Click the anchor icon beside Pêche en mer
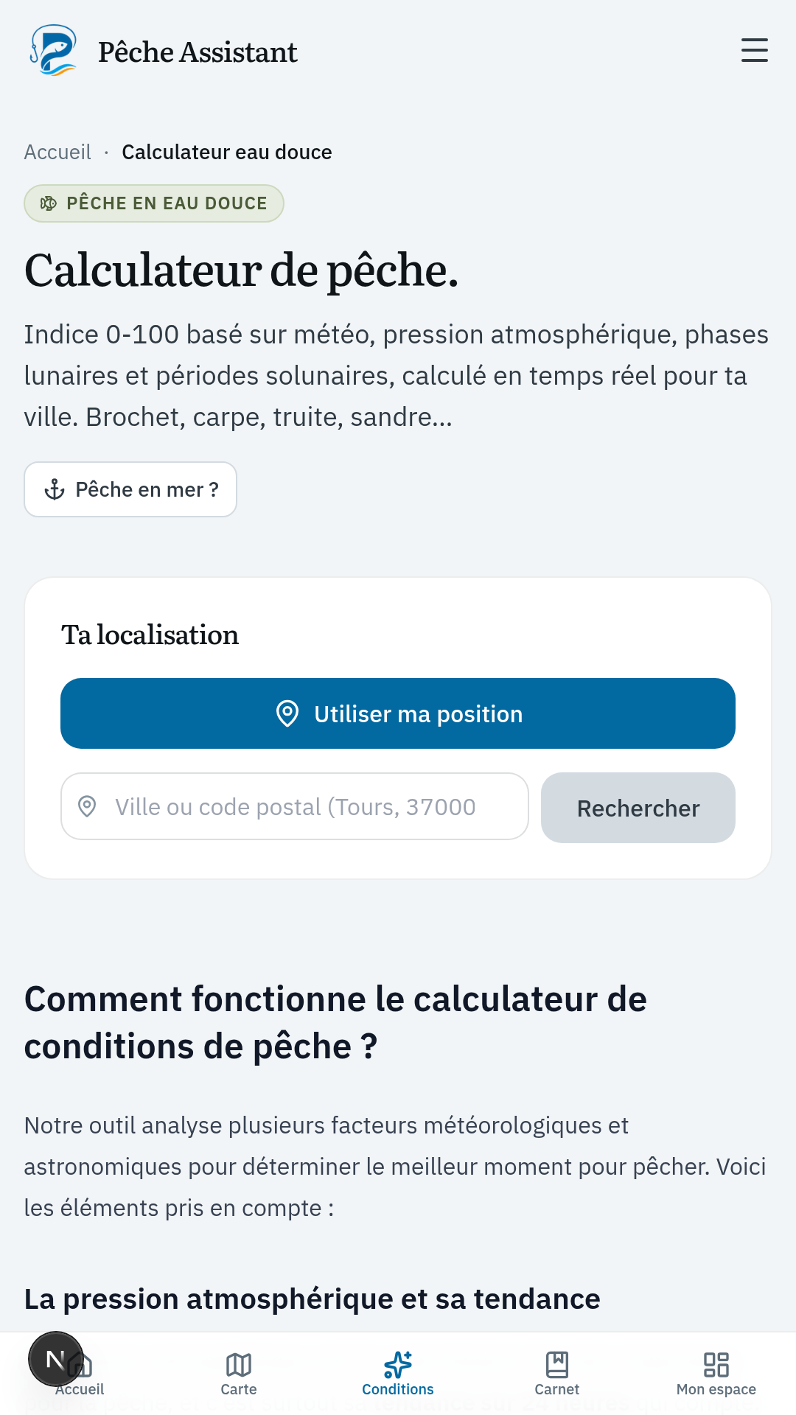The width and height of the screenshot is (796, 1415). pos(55,489)
